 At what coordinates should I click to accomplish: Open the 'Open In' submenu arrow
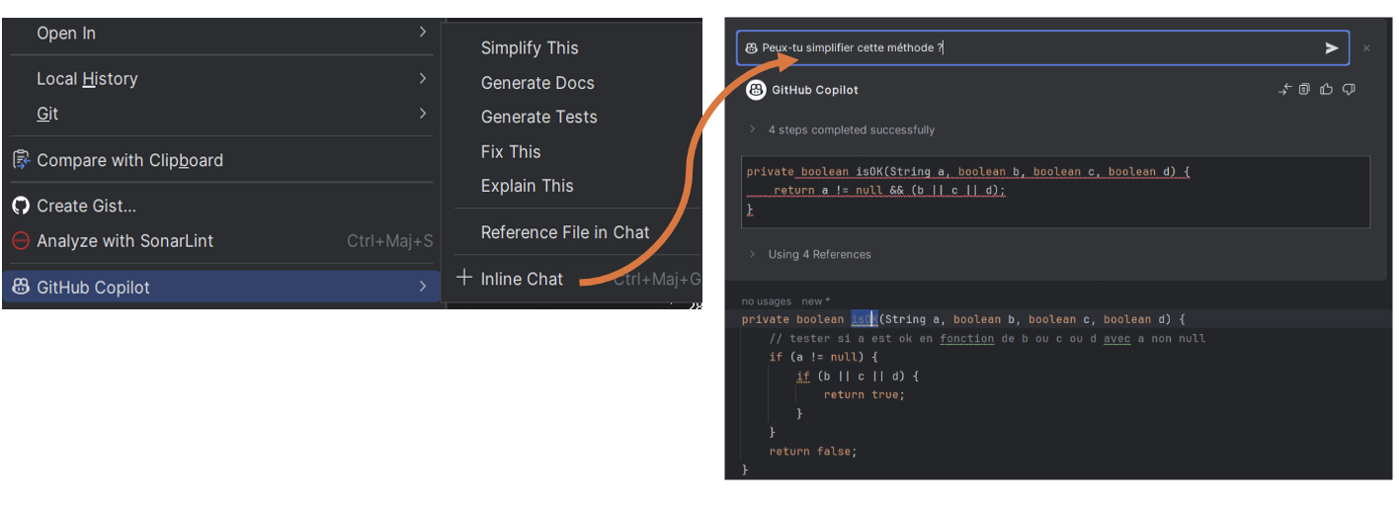pos(423,33)
